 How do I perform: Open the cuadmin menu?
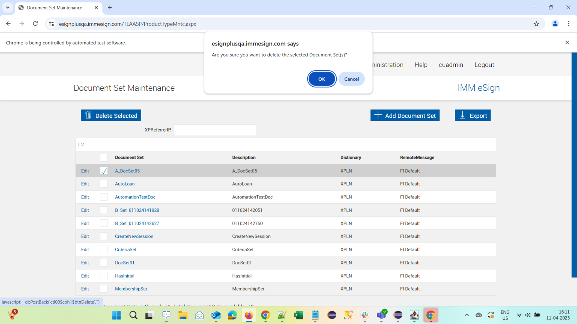coord(451,65)
